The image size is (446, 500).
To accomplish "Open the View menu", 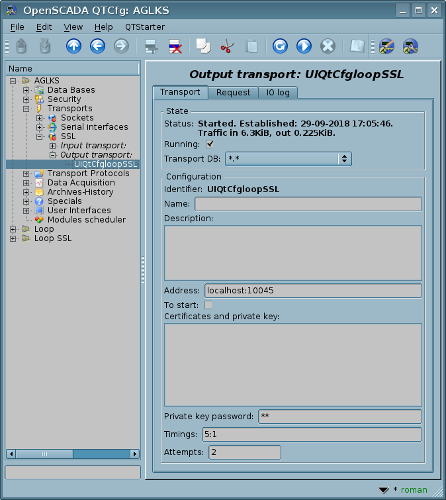I will click(73, 27).
